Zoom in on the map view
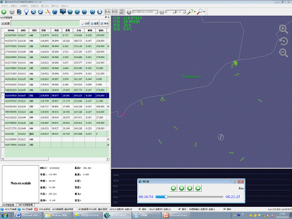Viewport: 292px width, 219px height. (283, 29)
